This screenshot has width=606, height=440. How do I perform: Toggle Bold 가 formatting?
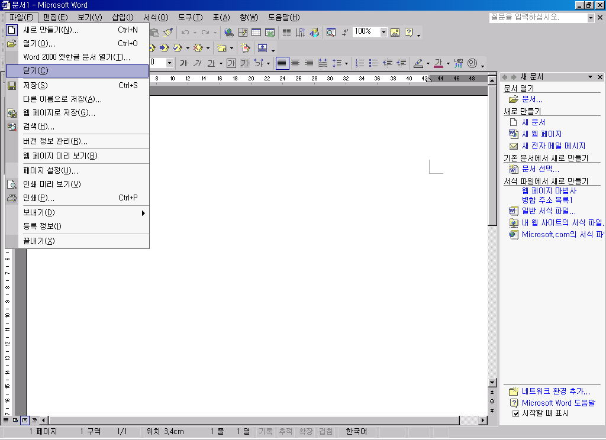(x=183, y=63)
